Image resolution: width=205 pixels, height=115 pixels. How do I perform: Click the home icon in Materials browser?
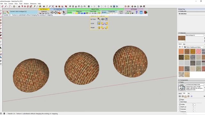(x=185, y=47)
